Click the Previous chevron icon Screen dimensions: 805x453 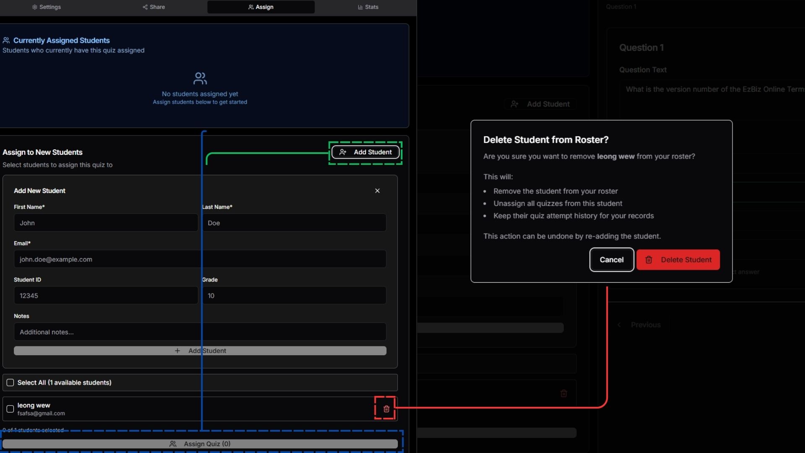coord(620,325)
